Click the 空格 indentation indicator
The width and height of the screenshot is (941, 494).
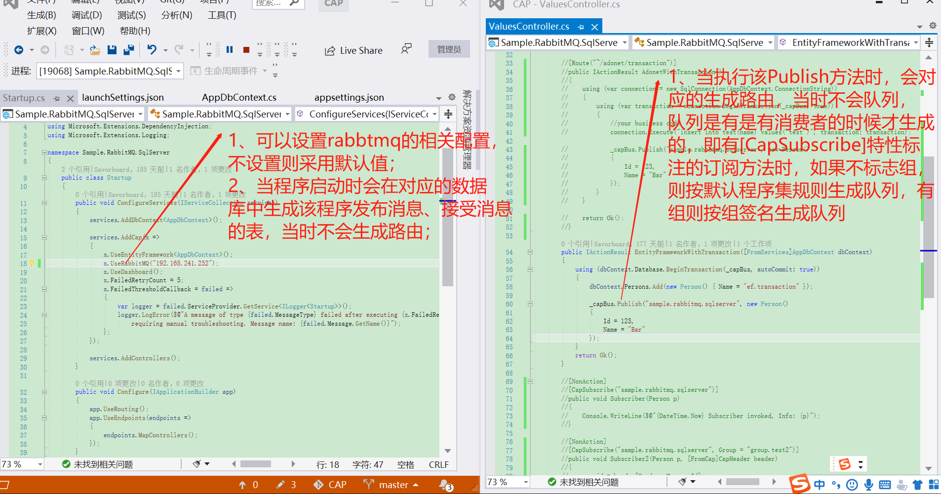click(406, 465)
